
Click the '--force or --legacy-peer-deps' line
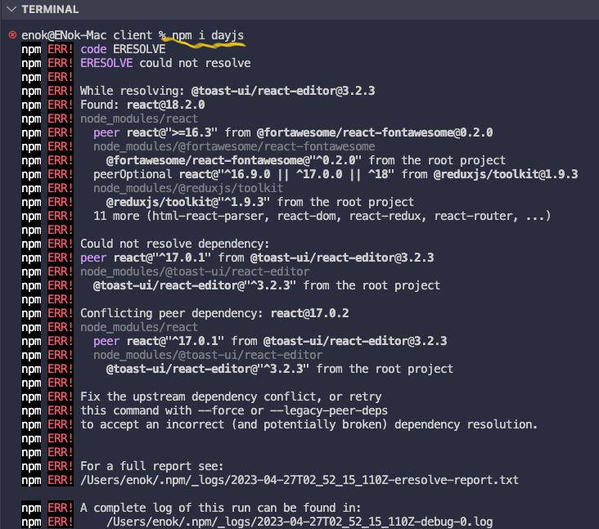coord(234,410)
